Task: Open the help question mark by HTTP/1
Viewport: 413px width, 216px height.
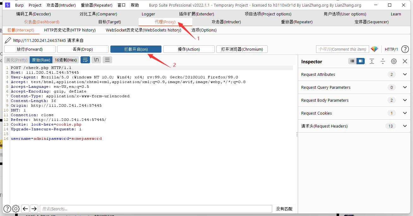Action: click(x=405, y=49)
